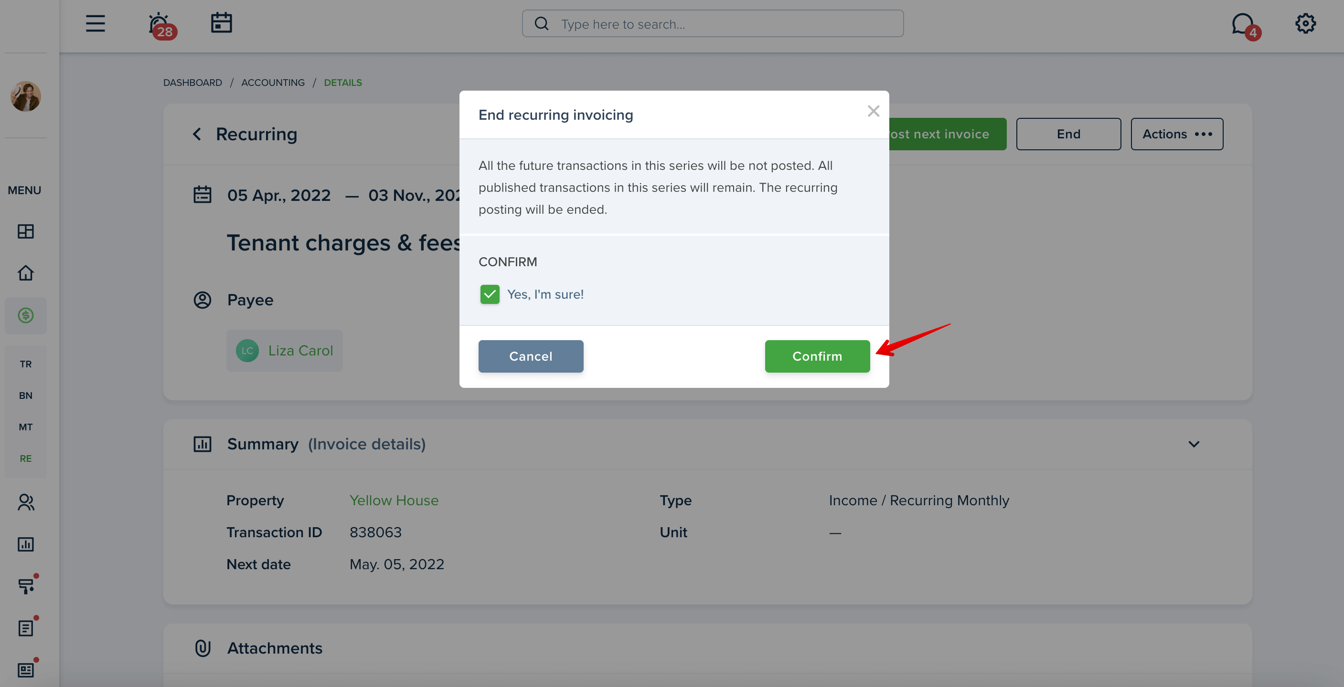The width and height of the screenshot is (1344, 687).
Task: Click the Payee person icon
Action: pos(203,300)
